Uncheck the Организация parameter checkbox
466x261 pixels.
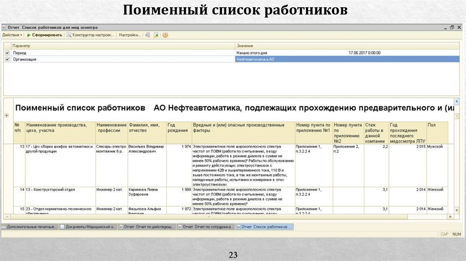(7, 59)
